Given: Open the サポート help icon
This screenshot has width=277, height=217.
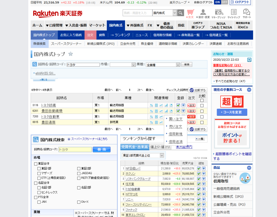Looking at the screenshot, I should (247, 14).
